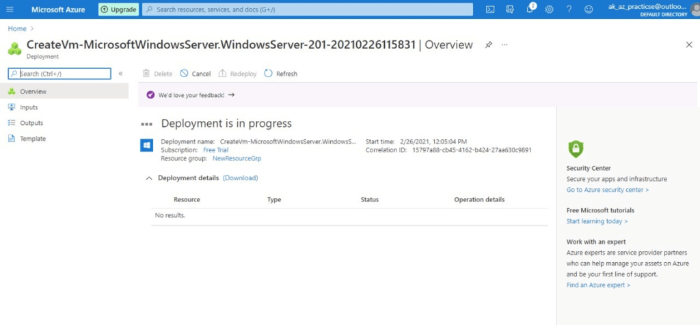Click the Security Center shield icon
Screen dimensions: 700x325
click(x=576, y=149)
